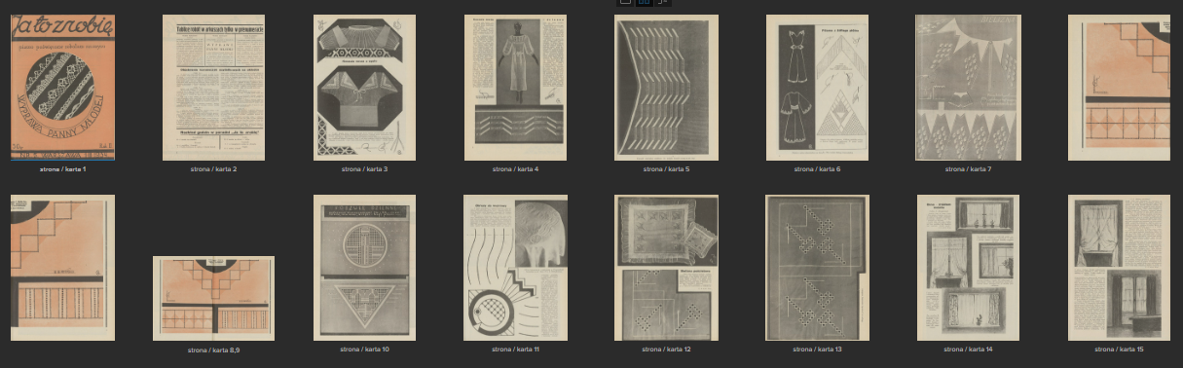
Task: Open the woman-in-dress thumbnail, karta 4
Action: (515, 88)
